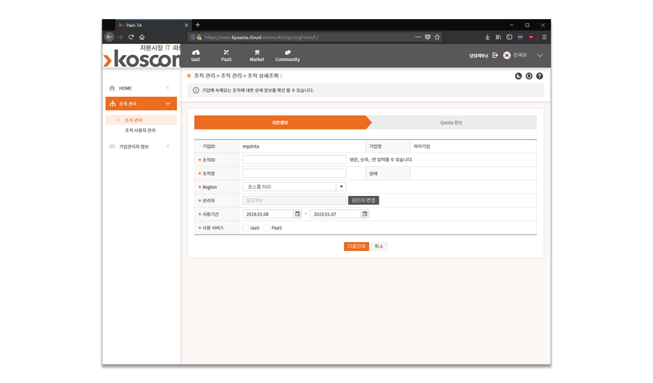The height and width of the screenshot is (383, 653).
Task: Open calendar picker for end date
Action: click(x=365, y=214)
